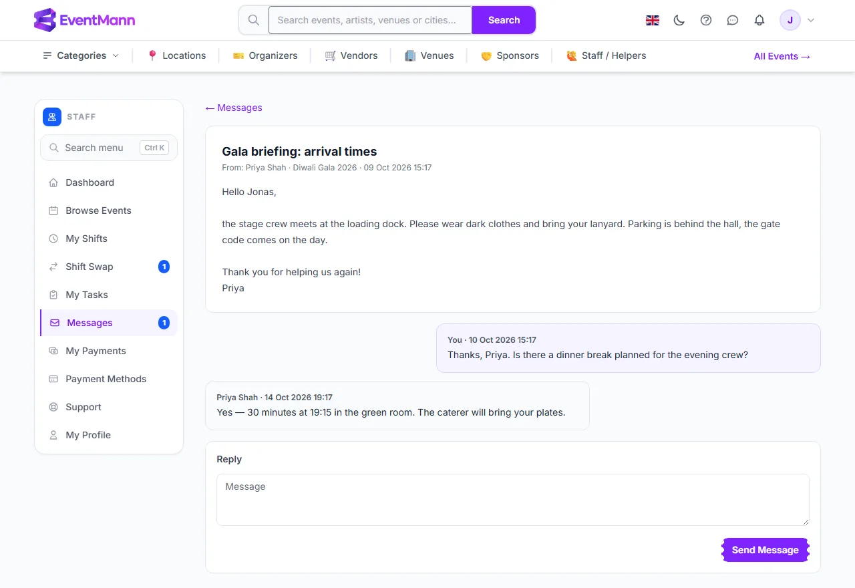Expand the Categories dropdown
Screen dimensions: 855x588
coord(81,55)
